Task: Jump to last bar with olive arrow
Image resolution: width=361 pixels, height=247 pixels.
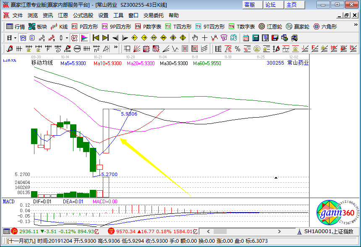Action: (x=106, y=38)
